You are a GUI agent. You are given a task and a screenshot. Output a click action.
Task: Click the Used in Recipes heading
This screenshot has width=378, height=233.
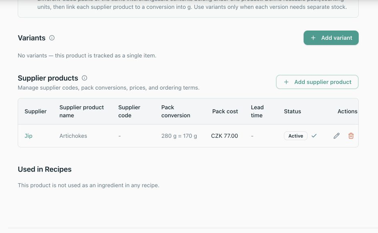tap(45, 170)
